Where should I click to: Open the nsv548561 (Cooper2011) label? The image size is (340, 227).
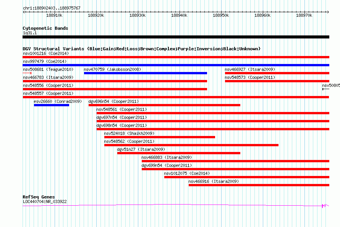(x=121, y=109)
